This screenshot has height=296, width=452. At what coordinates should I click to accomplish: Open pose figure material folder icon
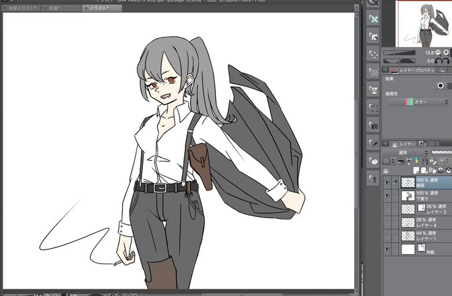pos(374,178)
